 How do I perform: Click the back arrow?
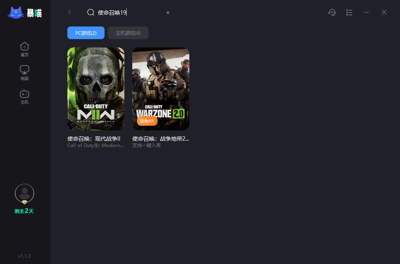coord(69,12)
